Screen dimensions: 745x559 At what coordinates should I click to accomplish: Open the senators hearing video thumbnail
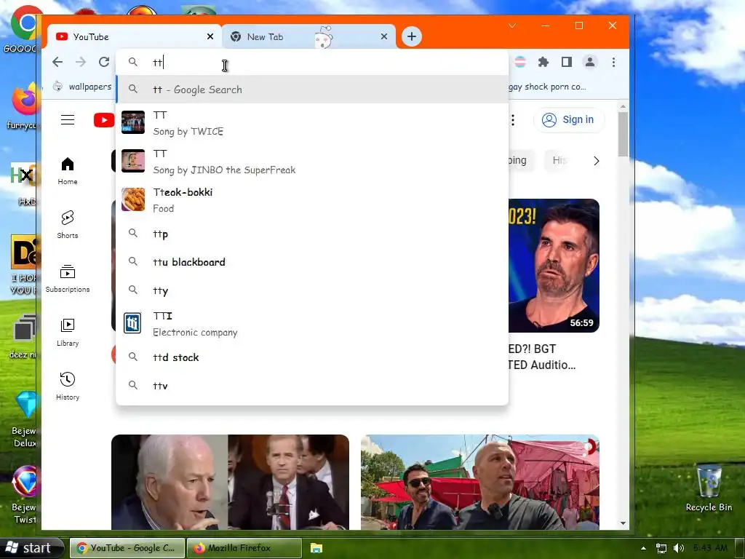pyautogui.click(x=230, y=482)
